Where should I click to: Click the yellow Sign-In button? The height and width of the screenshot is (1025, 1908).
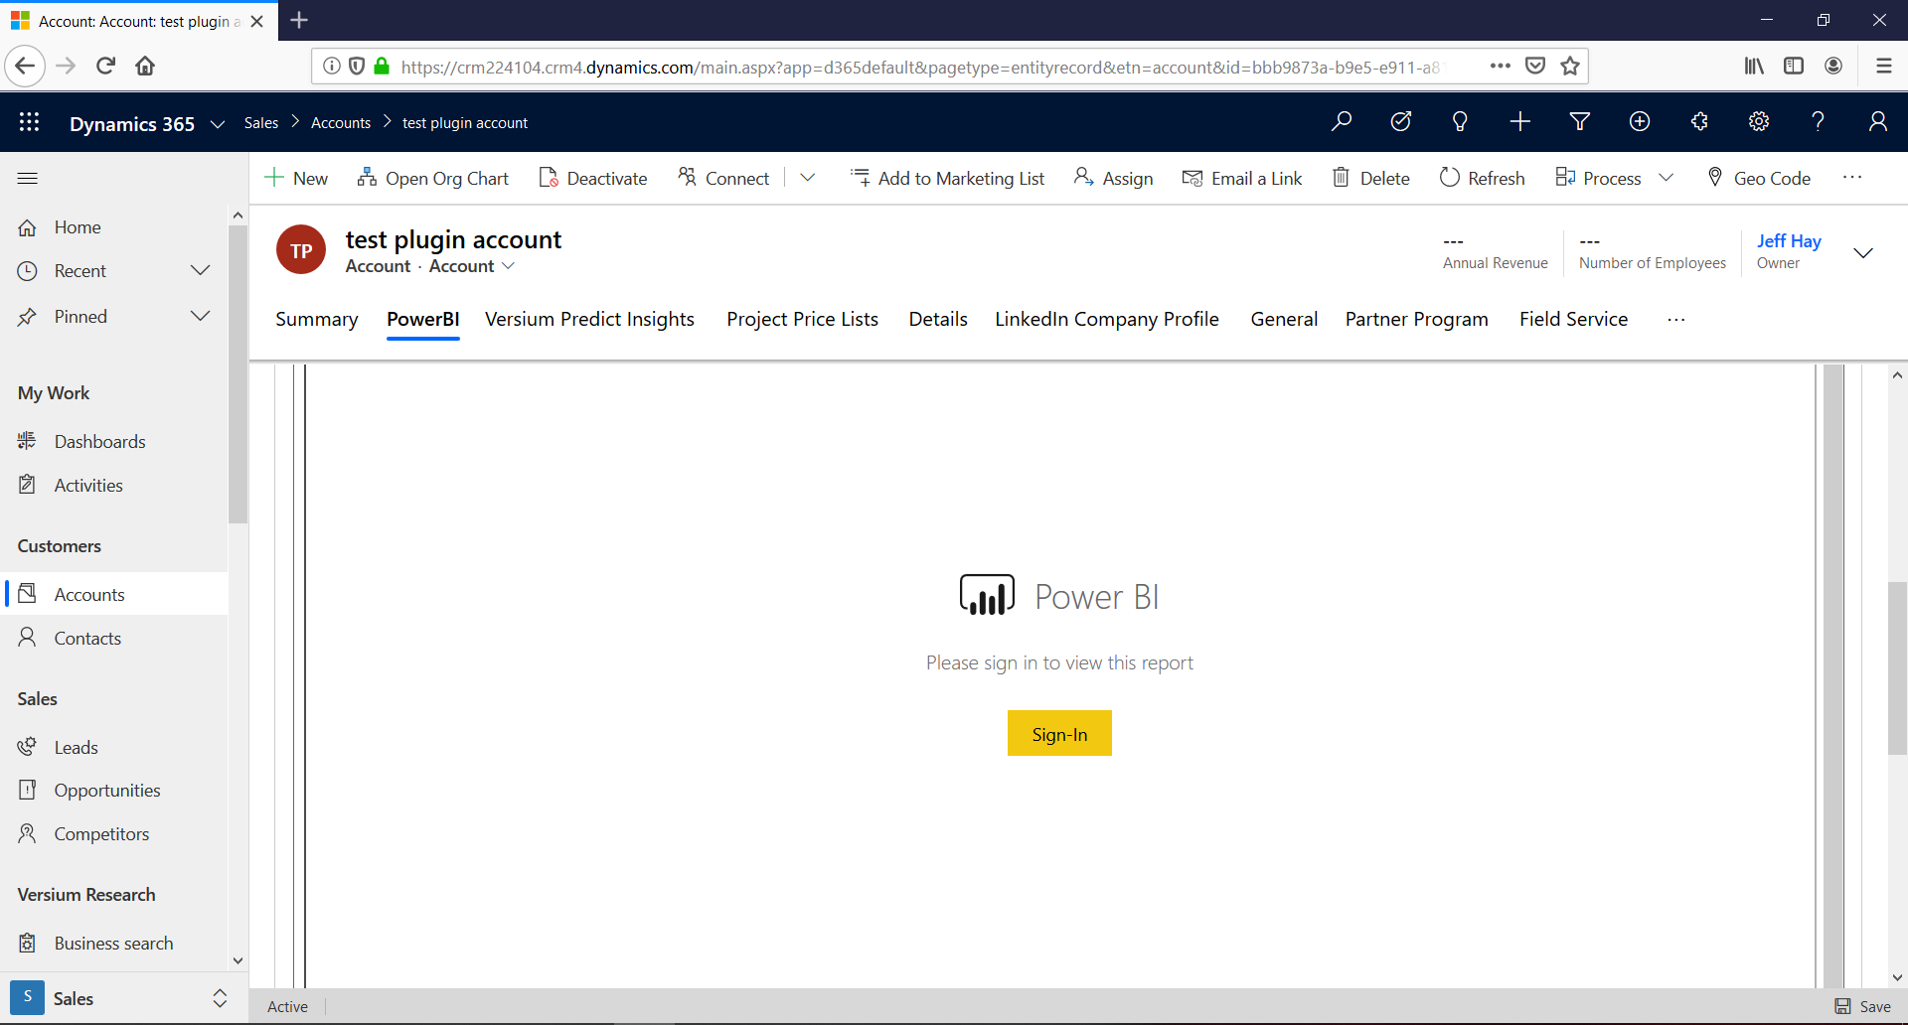1059,733
